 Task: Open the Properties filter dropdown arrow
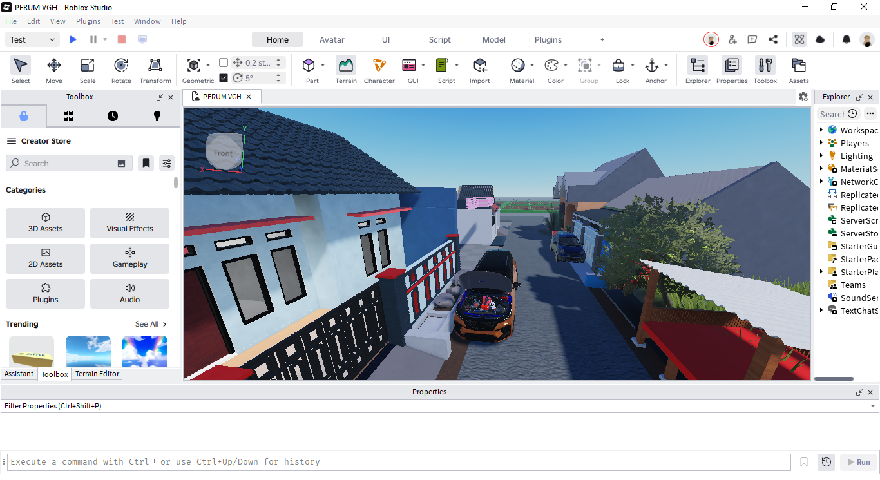click(874, 406)
